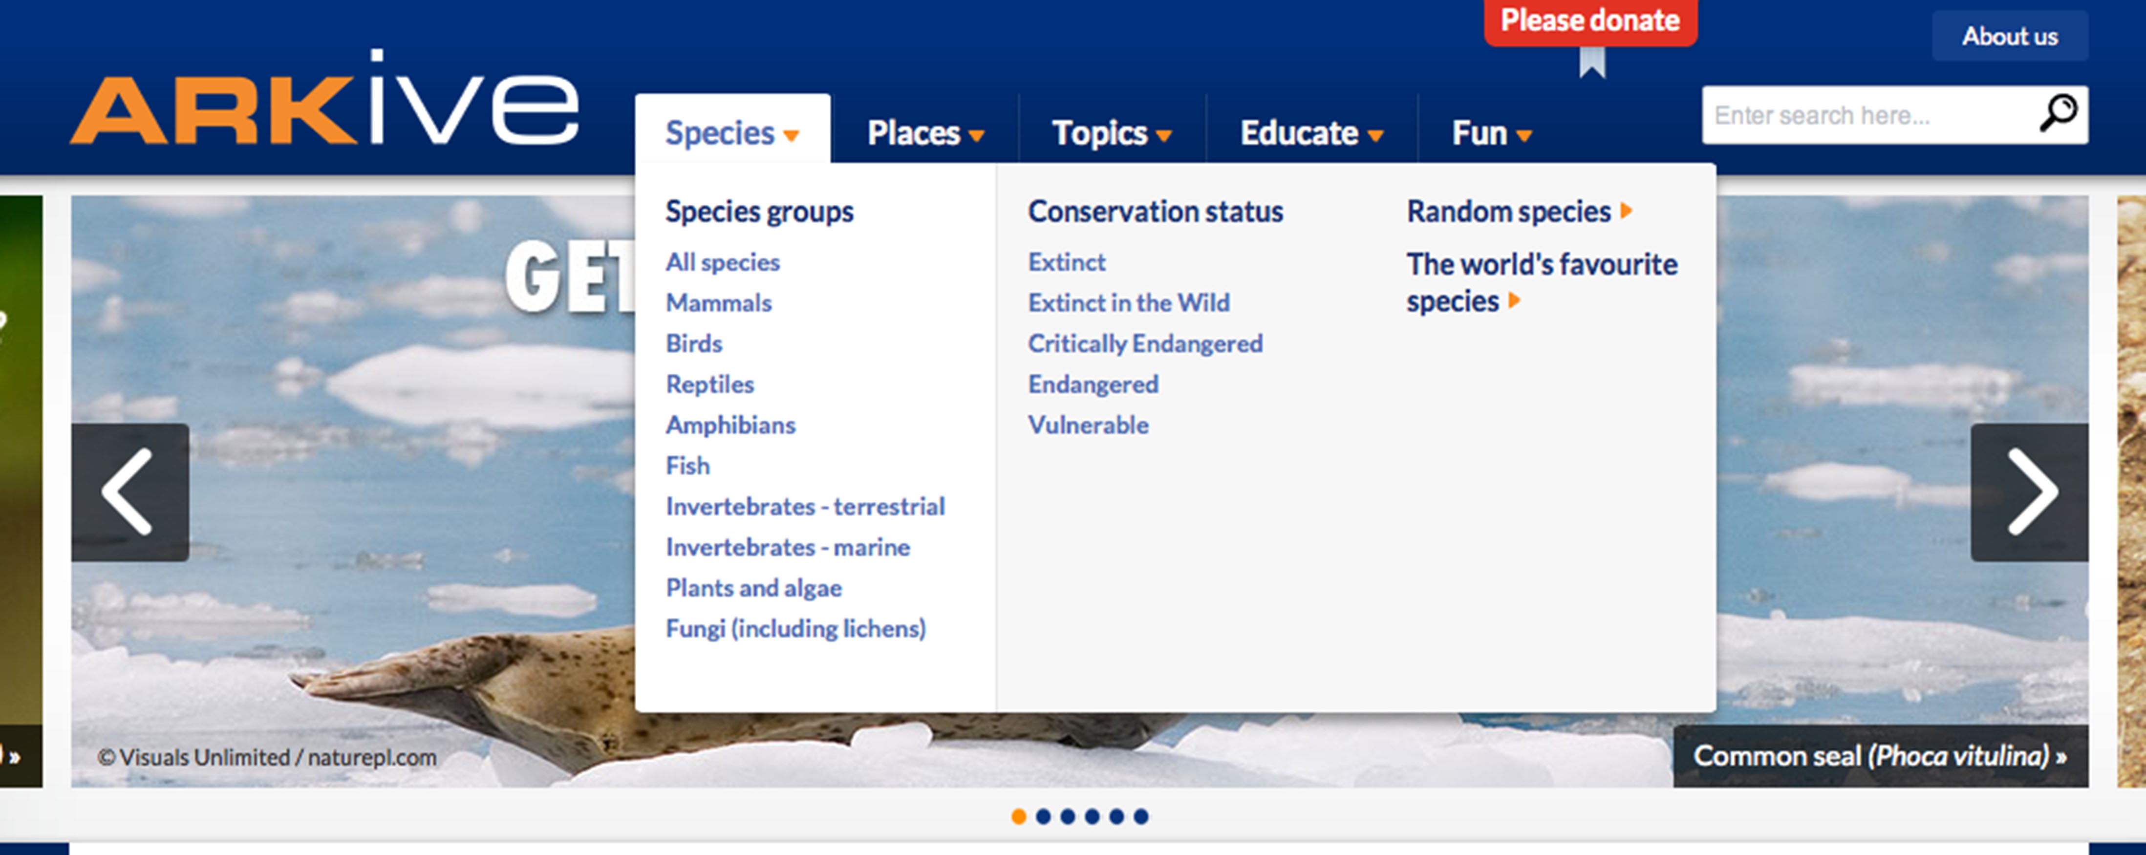Screen dimensions: 2146x855
Task: Go to previous slide with left arrow
Action: 129,492
